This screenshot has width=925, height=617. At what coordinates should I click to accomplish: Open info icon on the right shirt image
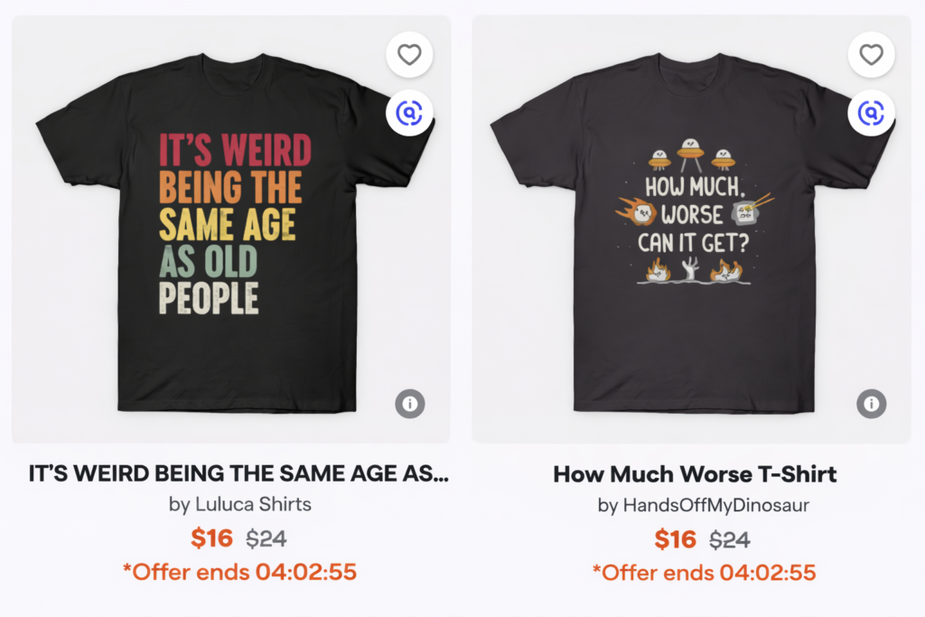(x=871, y=403)
